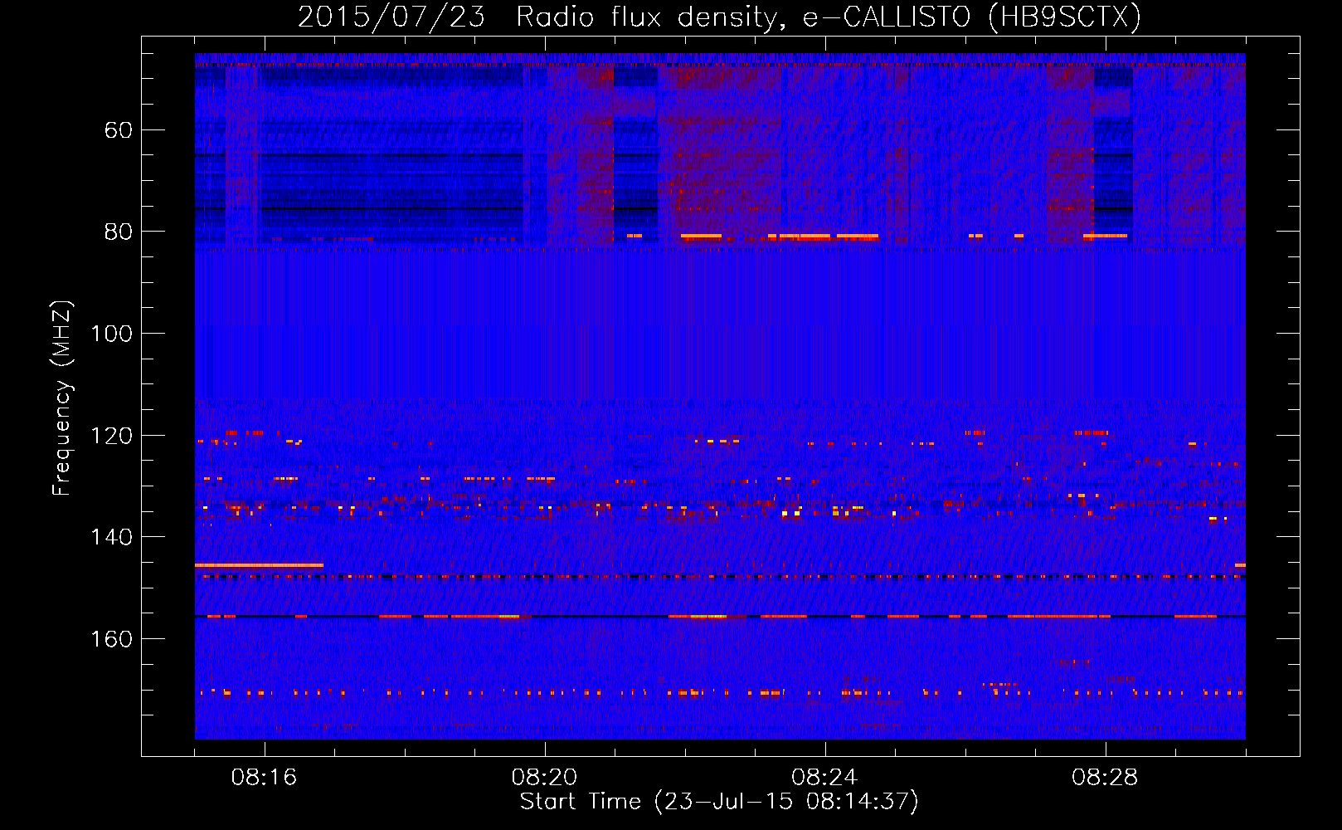This screenshot has height=830, width=1342.
Task: Click the 100 frequency tick label
Action: point(112,334)
